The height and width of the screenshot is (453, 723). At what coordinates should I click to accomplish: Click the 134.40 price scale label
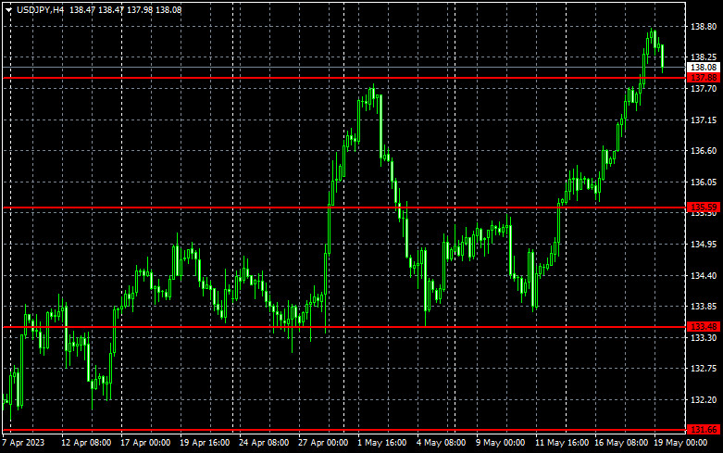pos(704,276)
